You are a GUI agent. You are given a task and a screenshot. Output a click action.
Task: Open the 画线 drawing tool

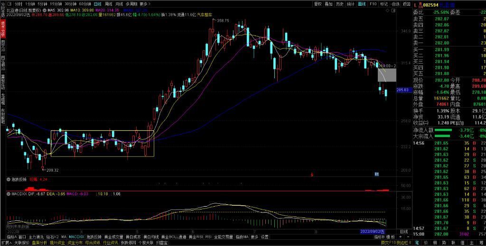tap(362, 4)
